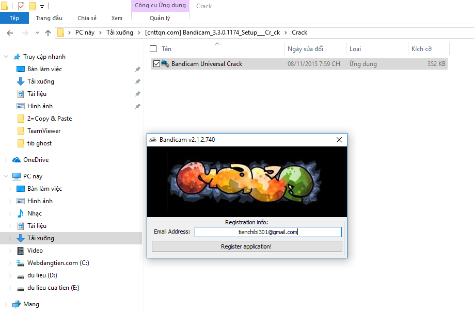Switch to the Trang đầu tab
This screenshot has height=314, width=474.
(x=49, y=18)
